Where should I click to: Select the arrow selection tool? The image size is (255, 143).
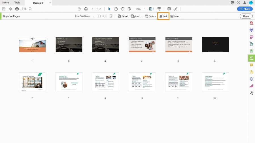pos(109,9)
